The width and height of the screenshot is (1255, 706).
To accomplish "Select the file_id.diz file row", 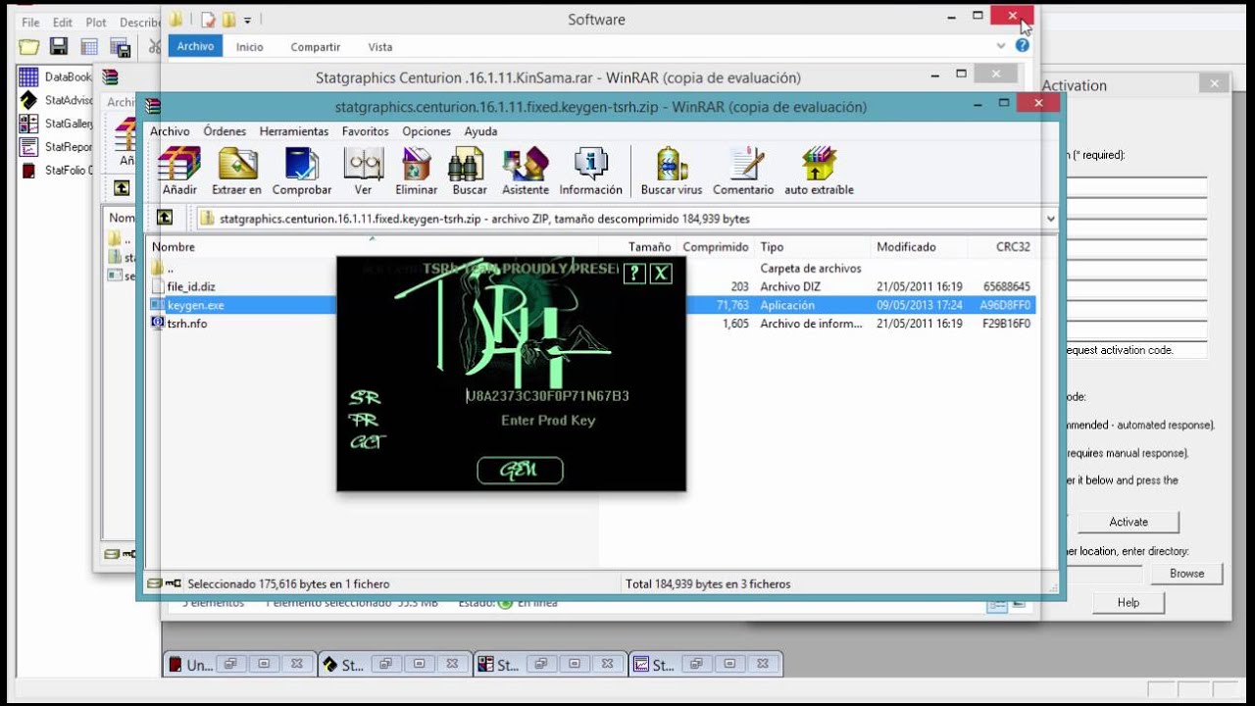I will [591, 286].
